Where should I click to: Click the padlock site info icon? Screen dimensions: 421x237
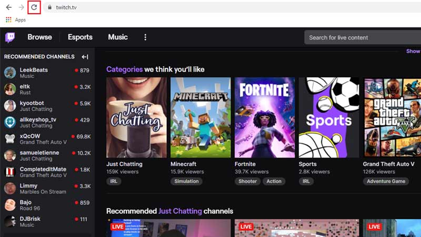click(49, 7)
